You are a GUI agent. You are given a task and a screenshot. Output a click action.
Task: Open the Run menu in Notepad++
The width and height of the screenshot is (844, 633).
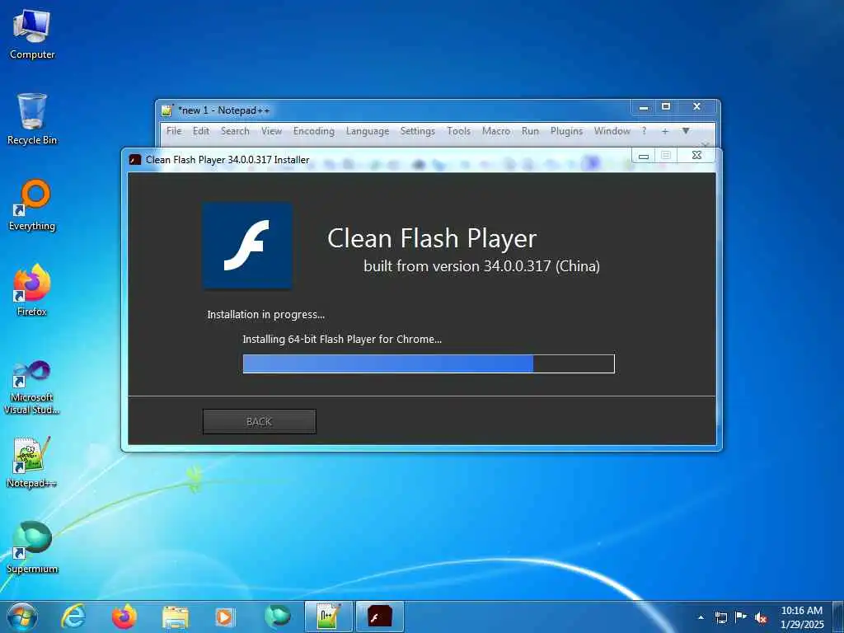530,131
